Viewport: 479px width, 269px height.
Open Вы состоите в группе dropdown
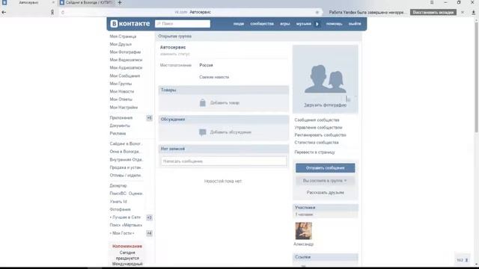point(325,181)
